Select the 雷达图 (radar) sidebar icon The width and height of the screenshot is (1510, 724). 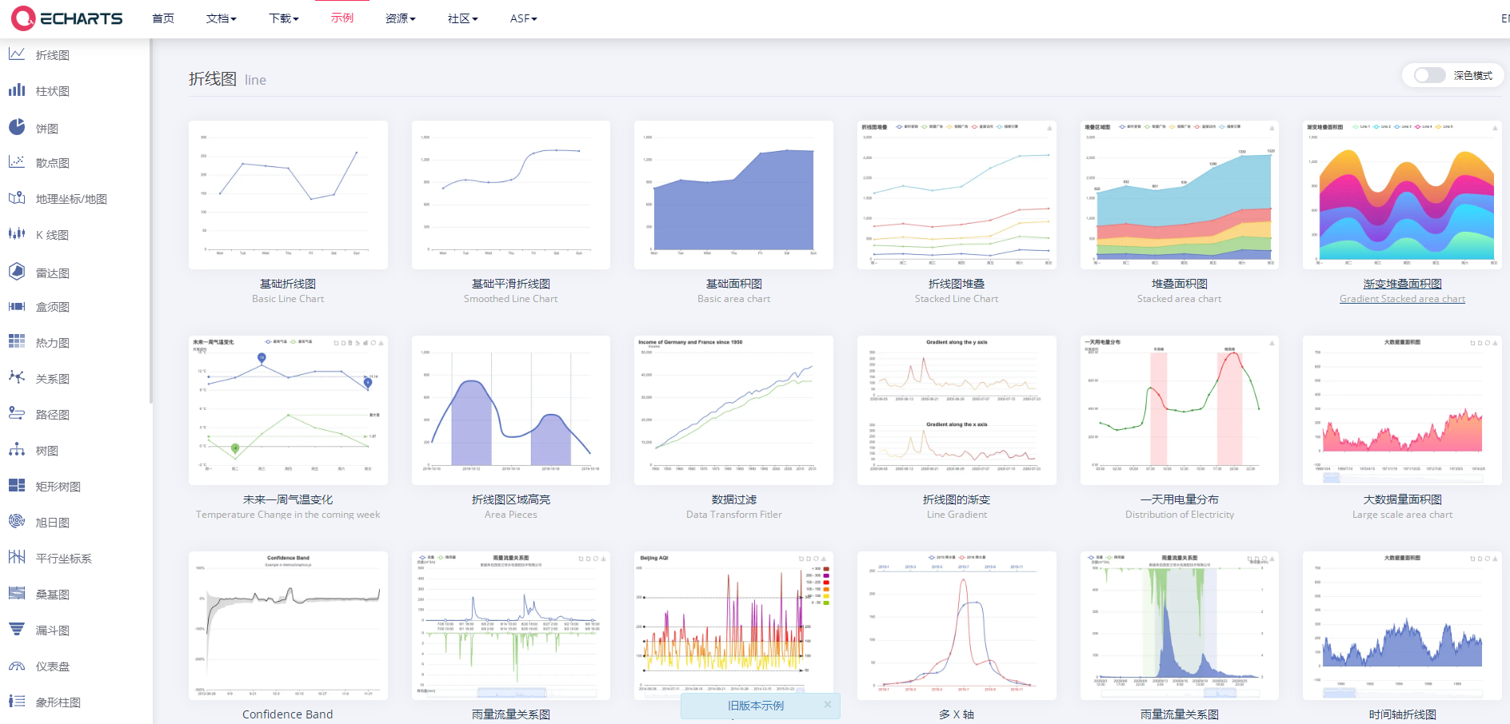click(17, 272)
